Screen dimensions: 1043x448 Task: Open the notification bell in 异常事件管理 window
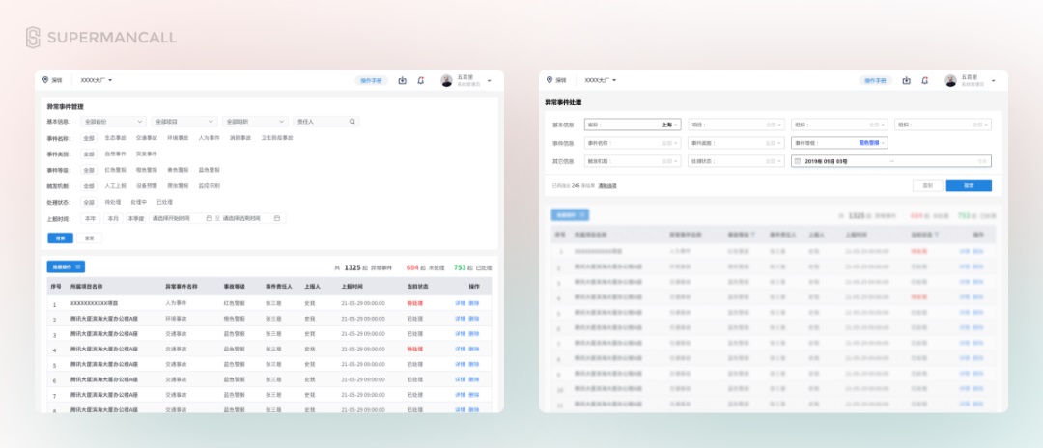pyautogui.click(x=420, y=80)
